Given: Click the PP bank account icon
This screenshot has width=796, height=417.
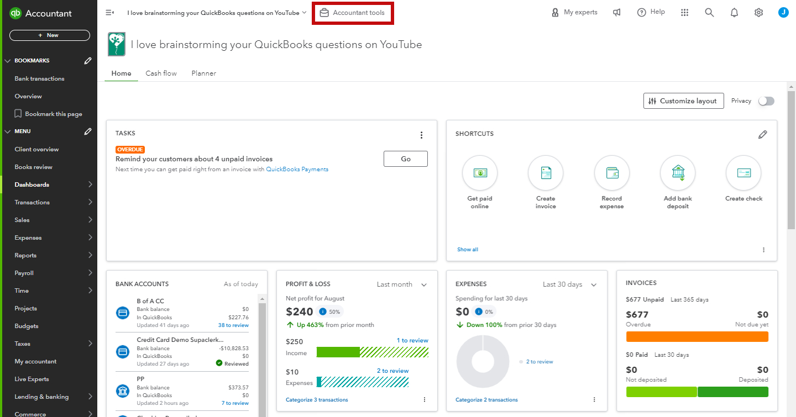Looking at the screenshot, I should (123, 391).
